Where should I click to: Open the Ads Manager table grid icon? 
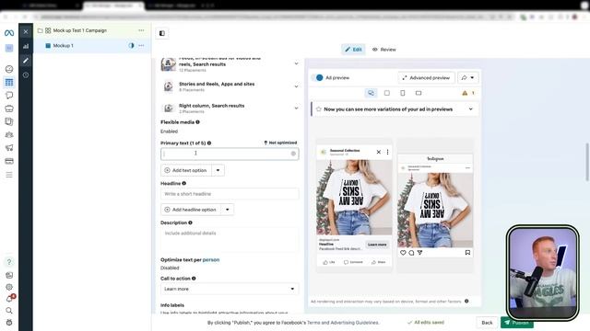(x=9, y=82)
